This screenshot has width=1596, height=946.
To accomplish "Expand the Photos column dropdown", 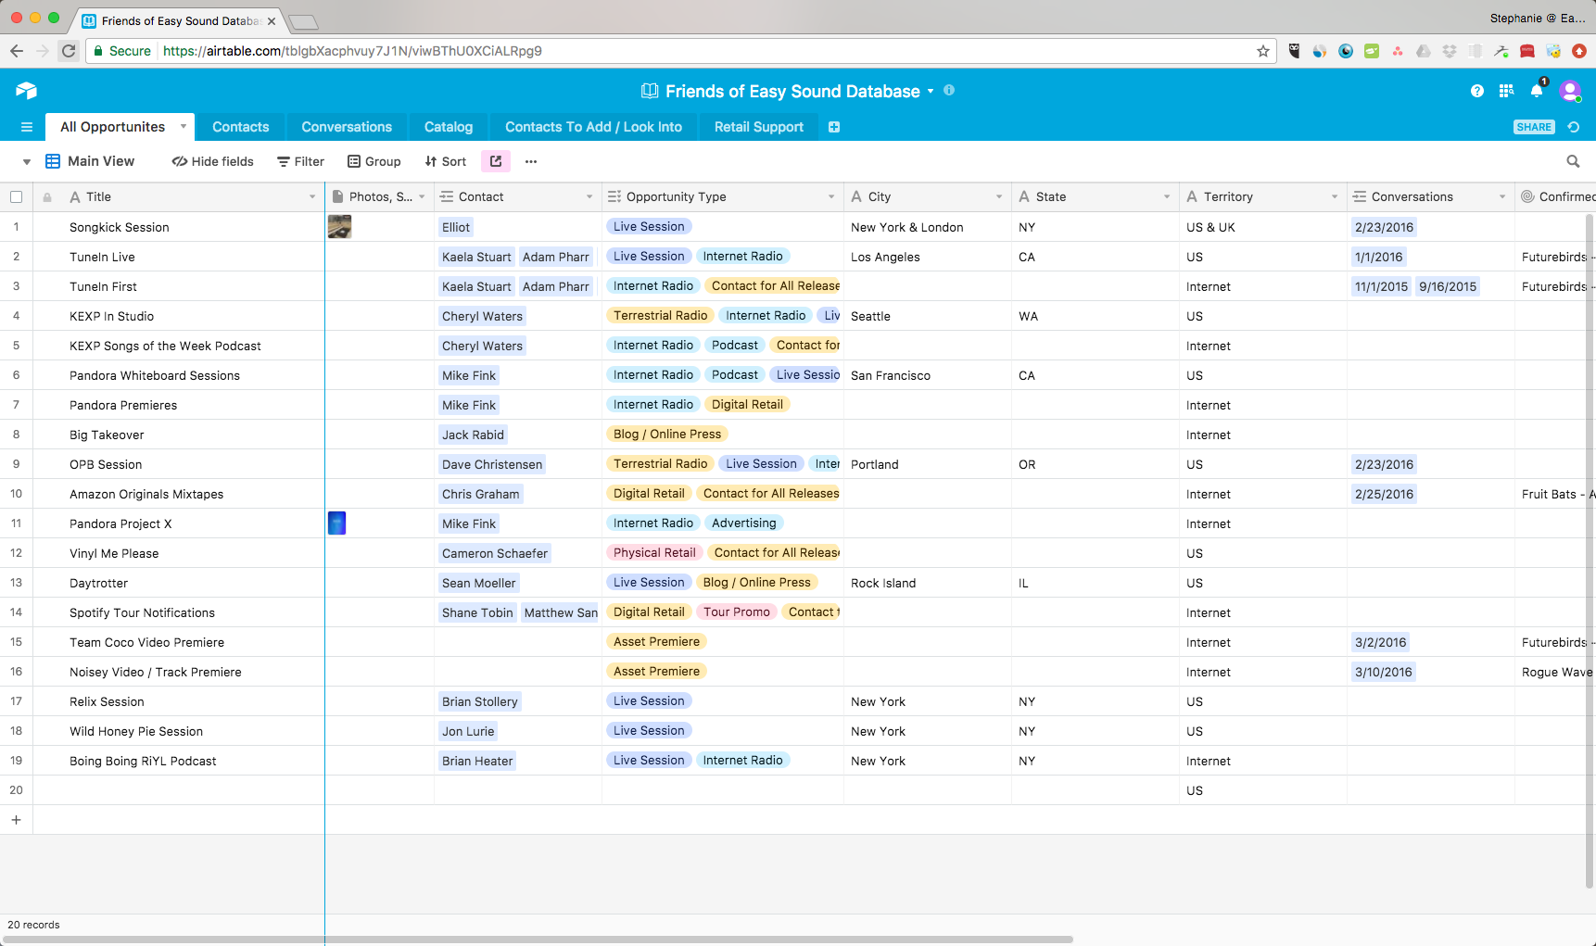I will click(422, 196).
